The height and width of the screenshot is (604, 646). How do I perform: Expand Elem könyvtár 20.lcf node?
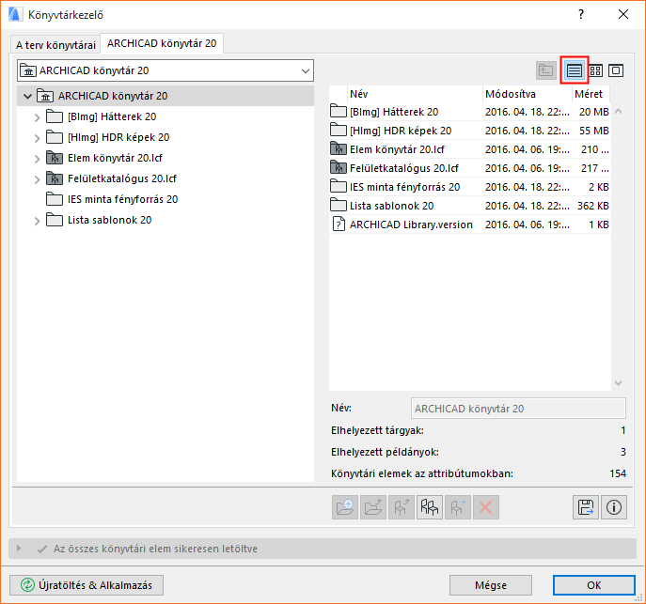tap(37, 159)
